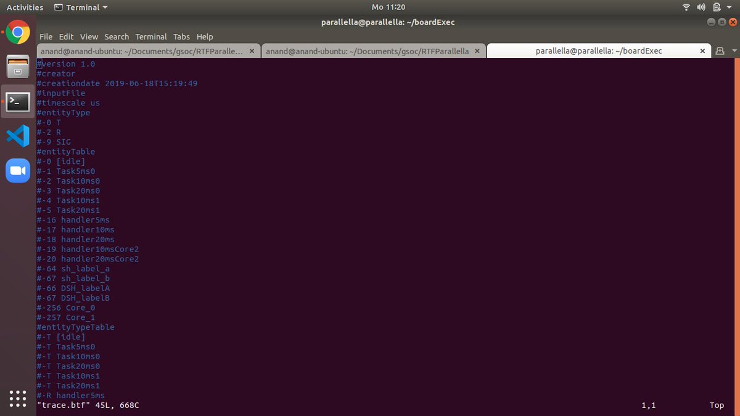Open the Terminal menu in menu bar
The width and height of the screenshot is (740, 416).
coord(151,37)
